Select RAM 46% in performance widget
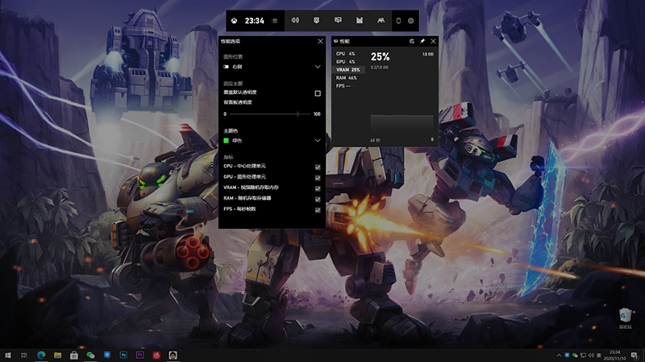 pos(347,77)
